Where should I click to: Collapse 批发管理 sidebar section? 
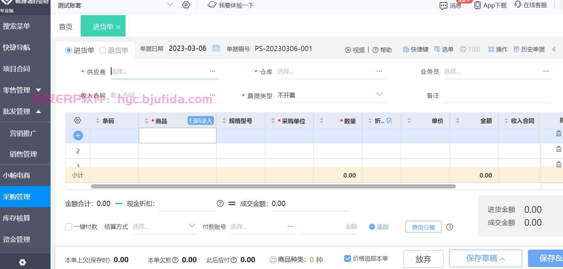(38, 112)
